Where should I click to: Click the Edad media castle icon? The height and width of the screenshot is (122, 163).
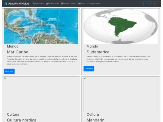[x=47, y=4]
